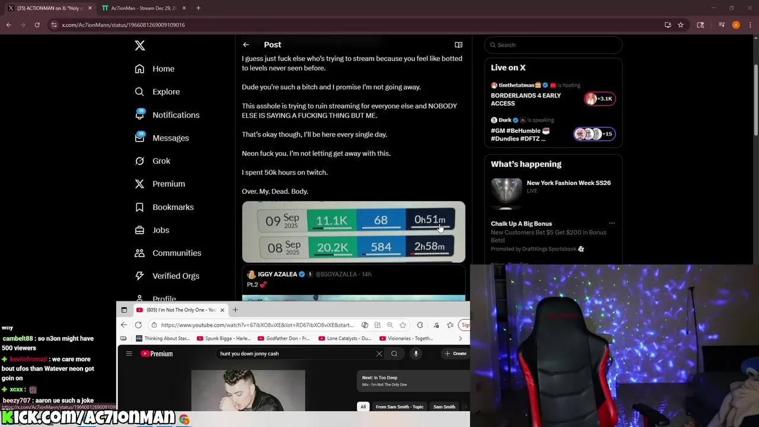Click Chrome address bar URL

point(123,25)
